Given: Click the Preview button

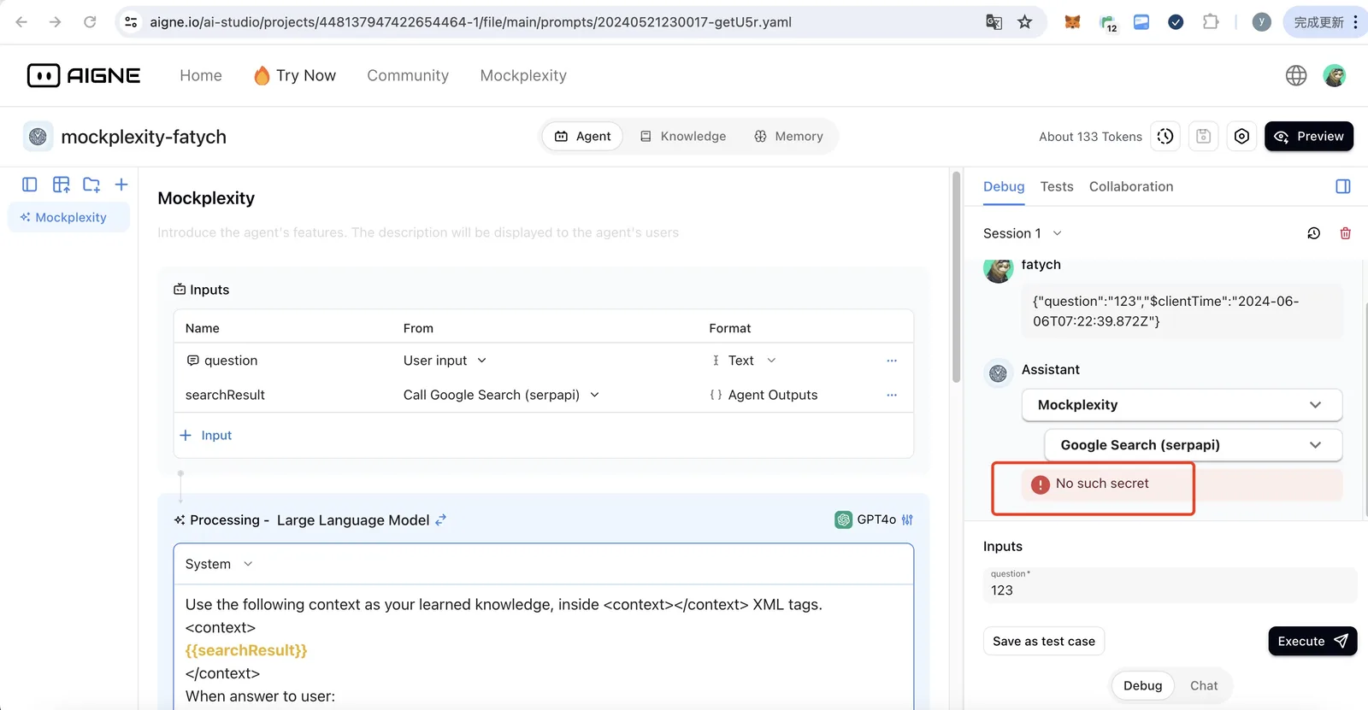Looking at the screenshot, I should point(1309,137).
